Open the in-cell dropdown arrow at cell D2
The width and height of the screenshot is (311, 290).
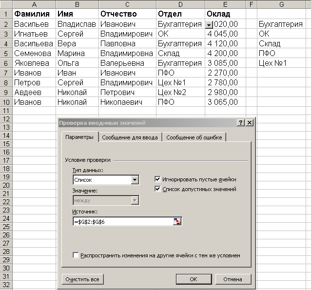[209, 25]
